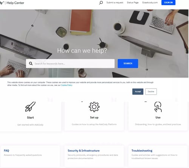
Task: Click the "How can we help?" heading
Action: [82, 51]
